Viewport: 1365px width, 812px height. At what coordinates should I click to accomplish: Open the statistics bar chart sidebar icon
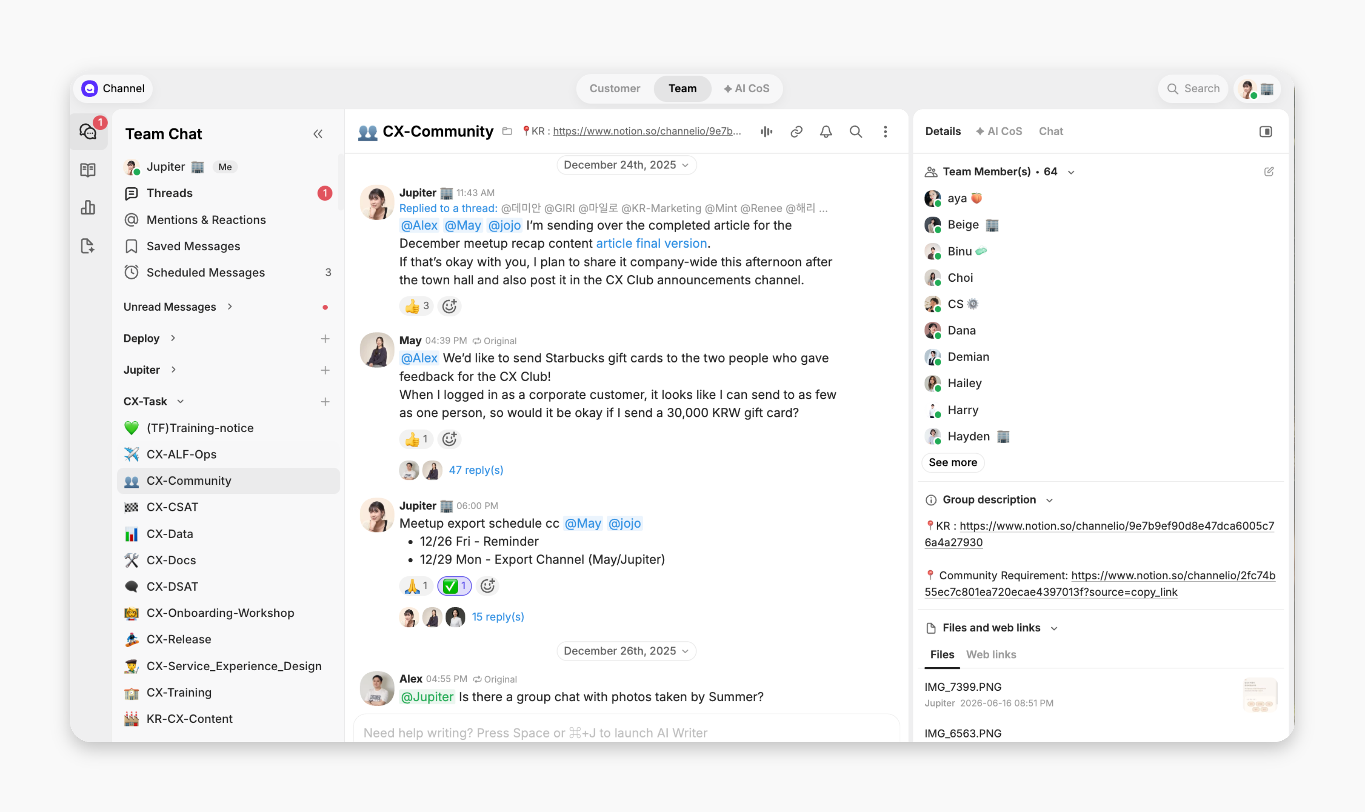(x=88, y=207)
